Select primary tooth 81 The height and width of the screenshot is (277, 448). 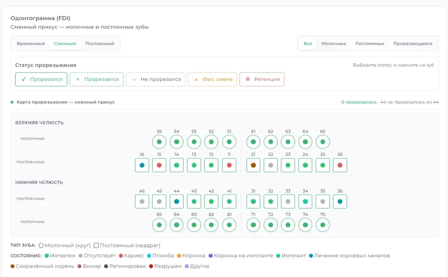pyautogui.click(x=229, y=225)
